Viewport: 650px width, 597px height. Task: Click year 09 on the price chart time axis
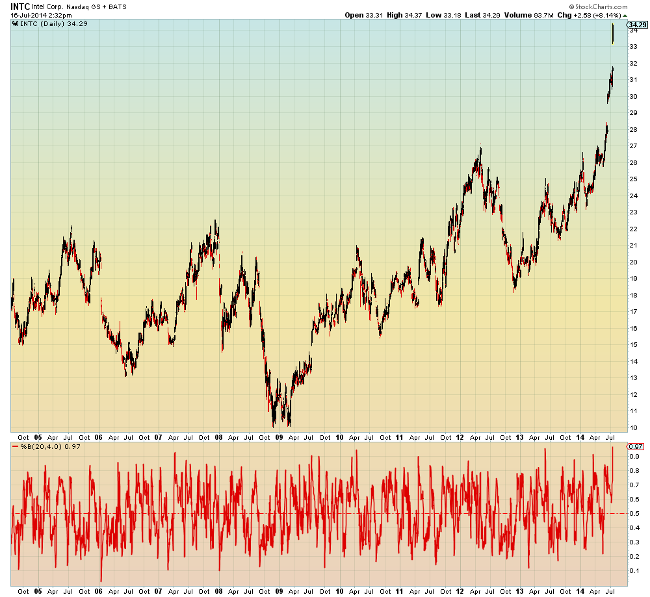279,437
